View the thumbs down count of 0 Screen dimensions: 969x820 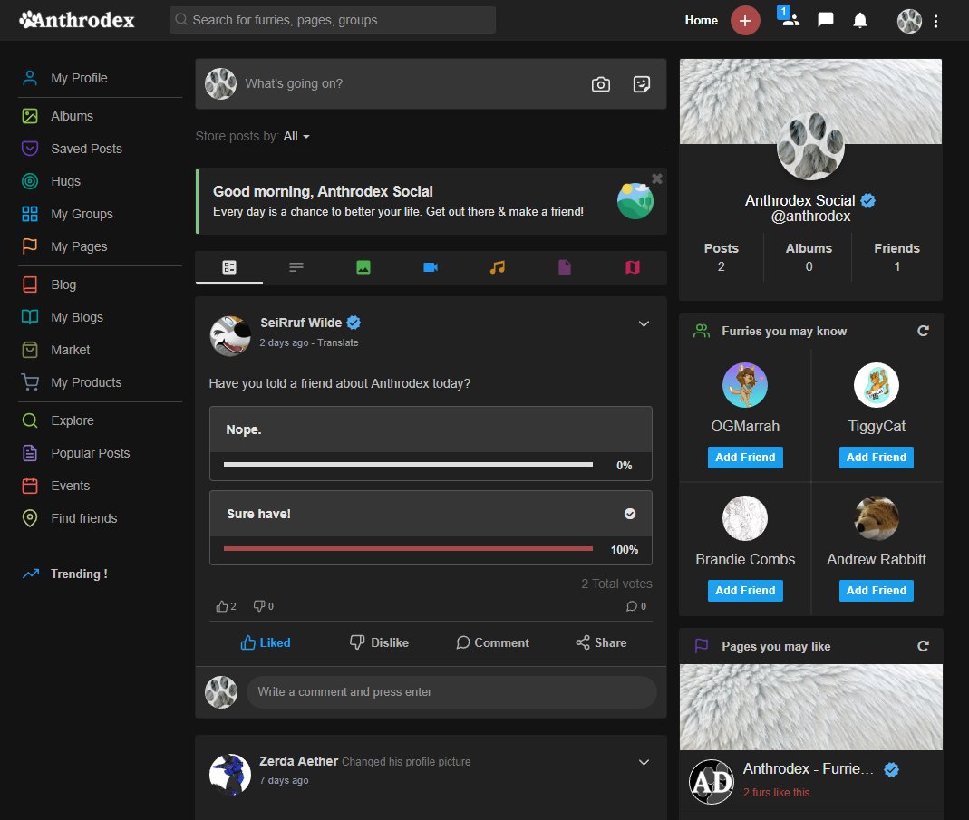click(263, 606)
